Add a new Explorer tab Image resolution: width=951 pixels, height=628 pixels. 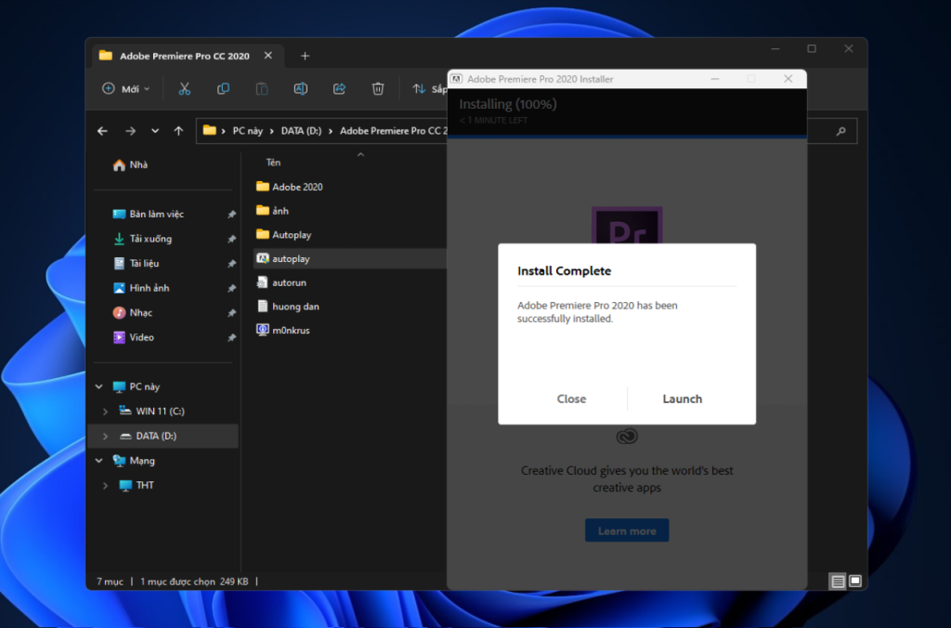coord(305,56)
